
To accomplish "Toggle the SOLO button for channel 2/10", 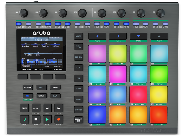I will [38, 24].
